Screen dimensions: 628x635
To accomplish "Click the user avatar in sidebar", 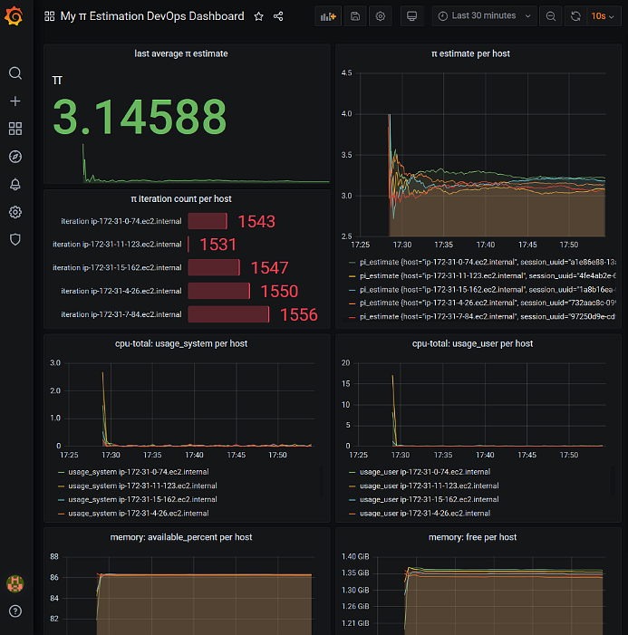I will click(x=14, y=583).
